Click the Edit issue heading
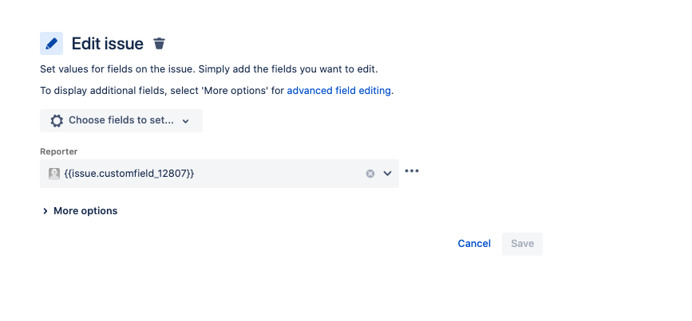The width and height of the screenshot is (692, 321). tap(108, 44)
